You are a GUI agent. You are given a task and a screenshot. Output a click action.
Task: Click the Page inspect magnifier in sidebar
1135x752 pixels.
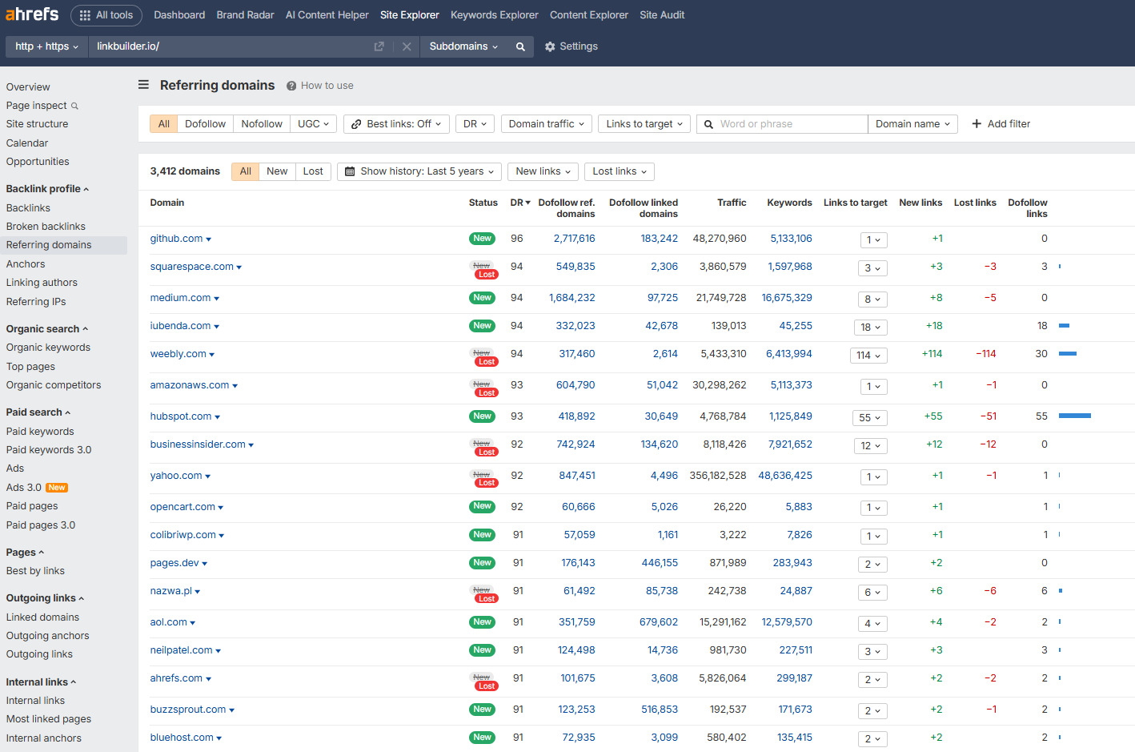click(74, 105)
